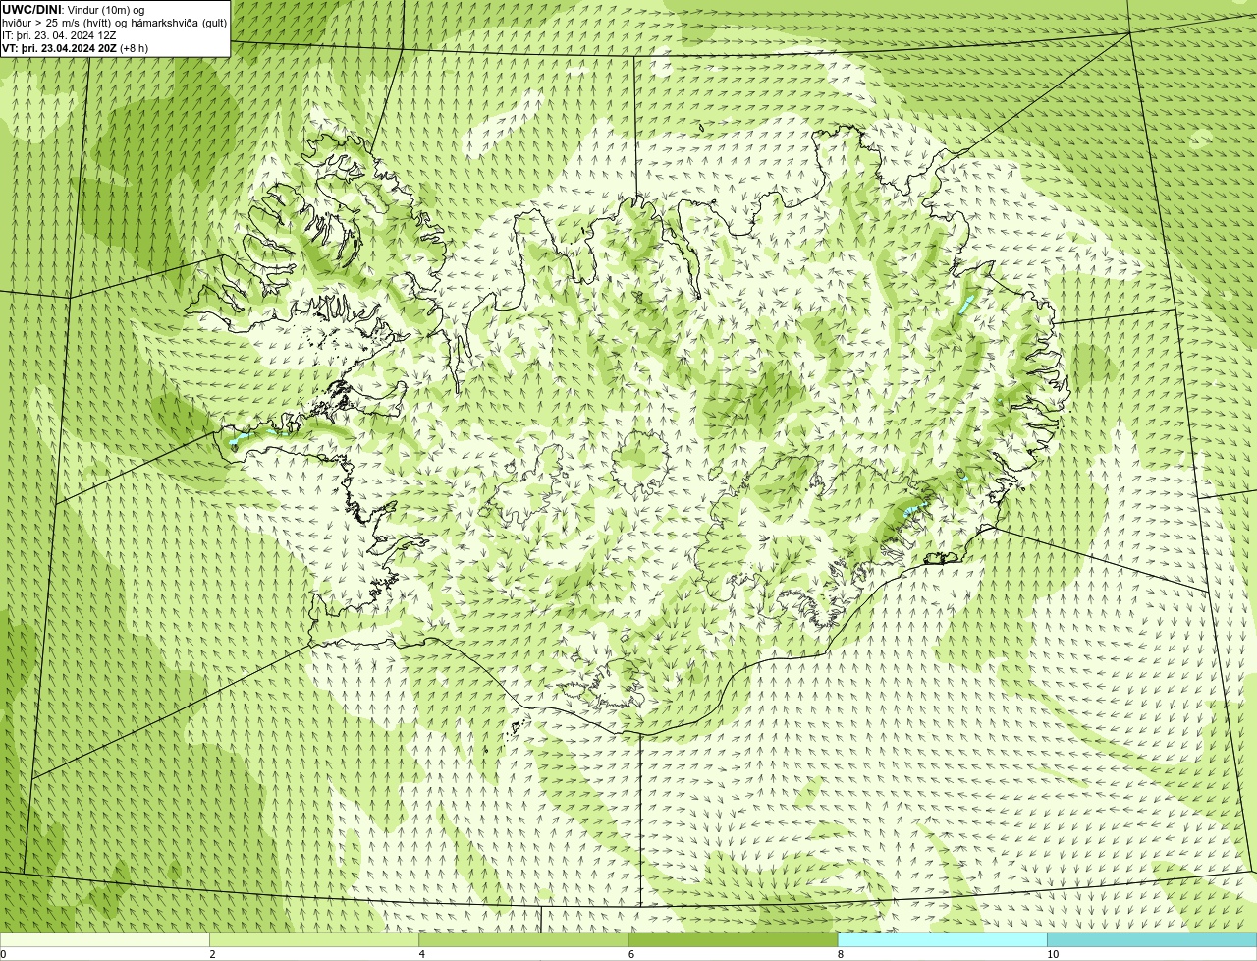Pick the light green 2–4 m/s legend color
Screen dimensions: 1257x961
coord(314,940)
